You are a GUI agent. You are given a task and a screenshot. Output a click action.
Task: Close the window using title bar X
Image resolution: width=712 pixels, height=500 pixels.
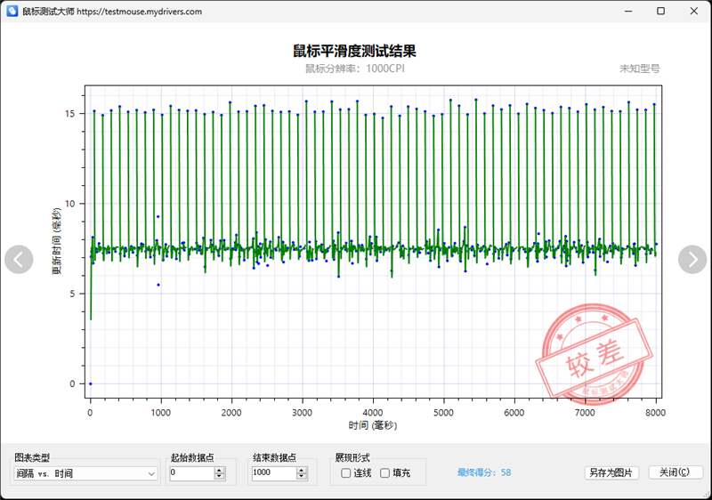pyautogui.click(x=694, y=12)
